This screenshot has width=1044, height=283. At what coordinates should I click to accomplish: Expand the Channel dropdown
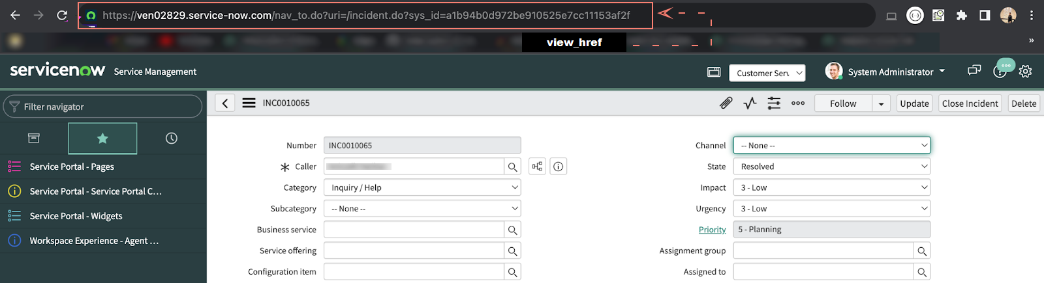tap(831, 146)
